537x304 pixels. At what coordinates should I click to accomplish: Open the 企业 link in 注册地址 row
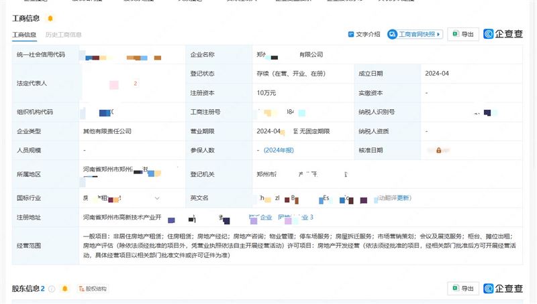266,217
